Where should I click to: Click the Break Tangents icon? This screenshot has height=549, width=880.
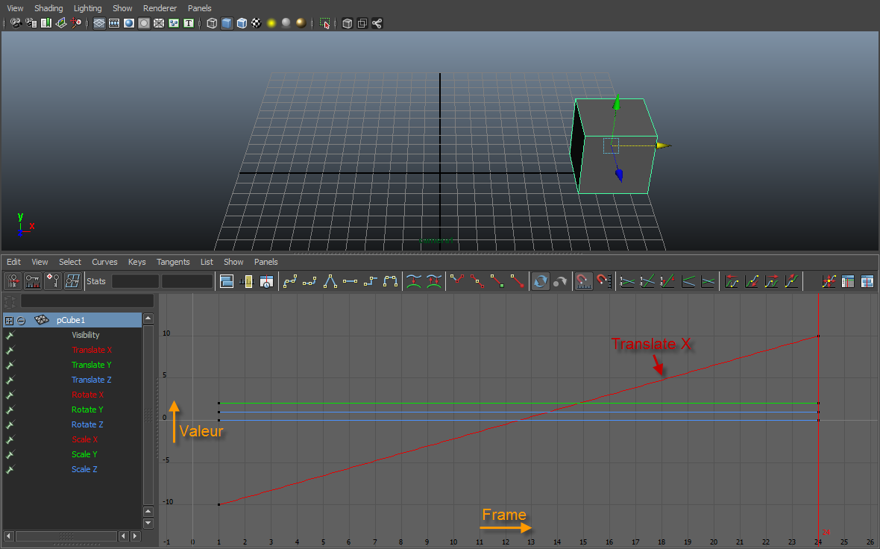pos(457,281)
